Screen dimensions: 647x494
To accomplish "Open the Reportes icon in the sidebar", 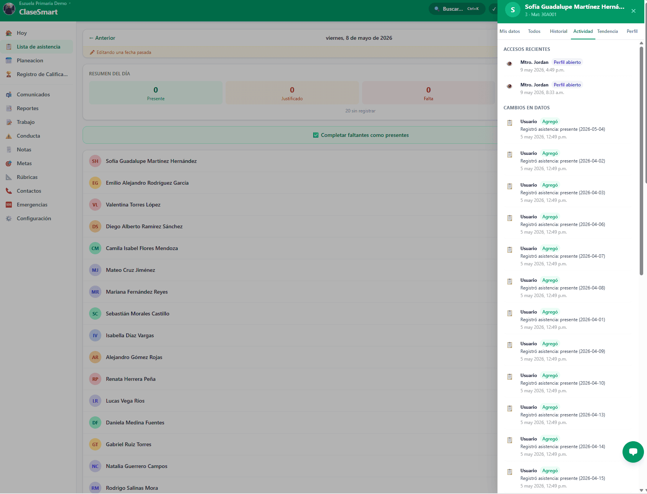I will pos(9,108).
